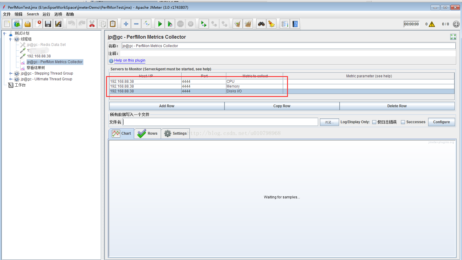Click the undo arrow toolbar icon
Image resolution: width=462 pixels, height=260 pixels.
pyautogui.click(x=72, y=24)
